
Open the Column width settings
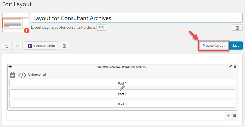coord(41,46)
